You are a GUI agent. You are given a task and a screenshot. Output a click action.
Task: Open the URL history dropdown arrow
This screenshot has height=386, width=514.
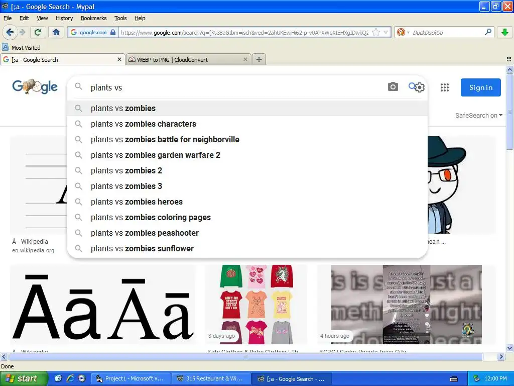pos(386,32)
